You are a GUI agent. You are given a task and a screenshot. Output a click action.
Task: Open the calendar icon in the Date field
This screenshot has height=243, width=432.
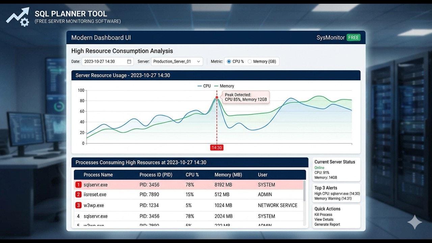(129, 61)
